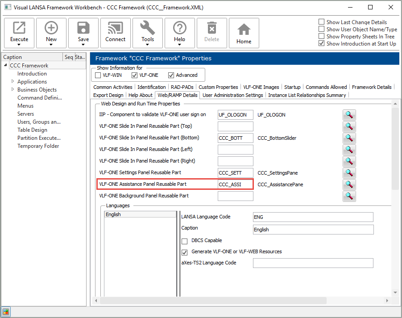This screenshot has height=318, width=402.
Task: Open the Help About tab
Action: tap(140, 95)
